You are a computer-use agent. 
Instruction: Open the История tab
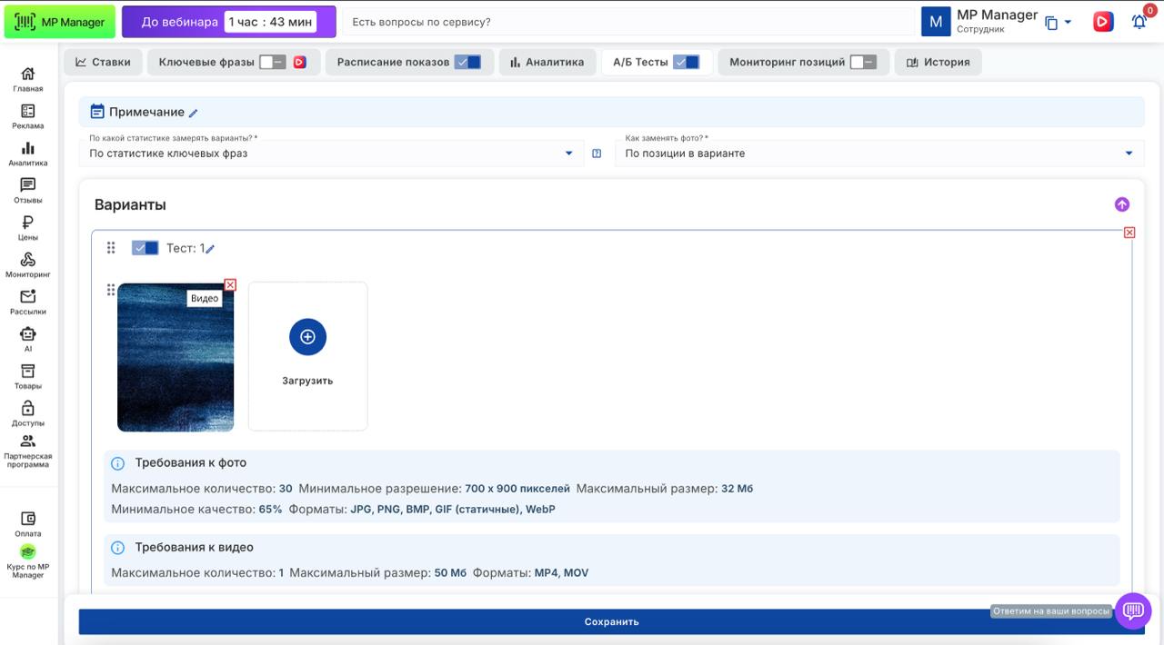click(938, 63)
